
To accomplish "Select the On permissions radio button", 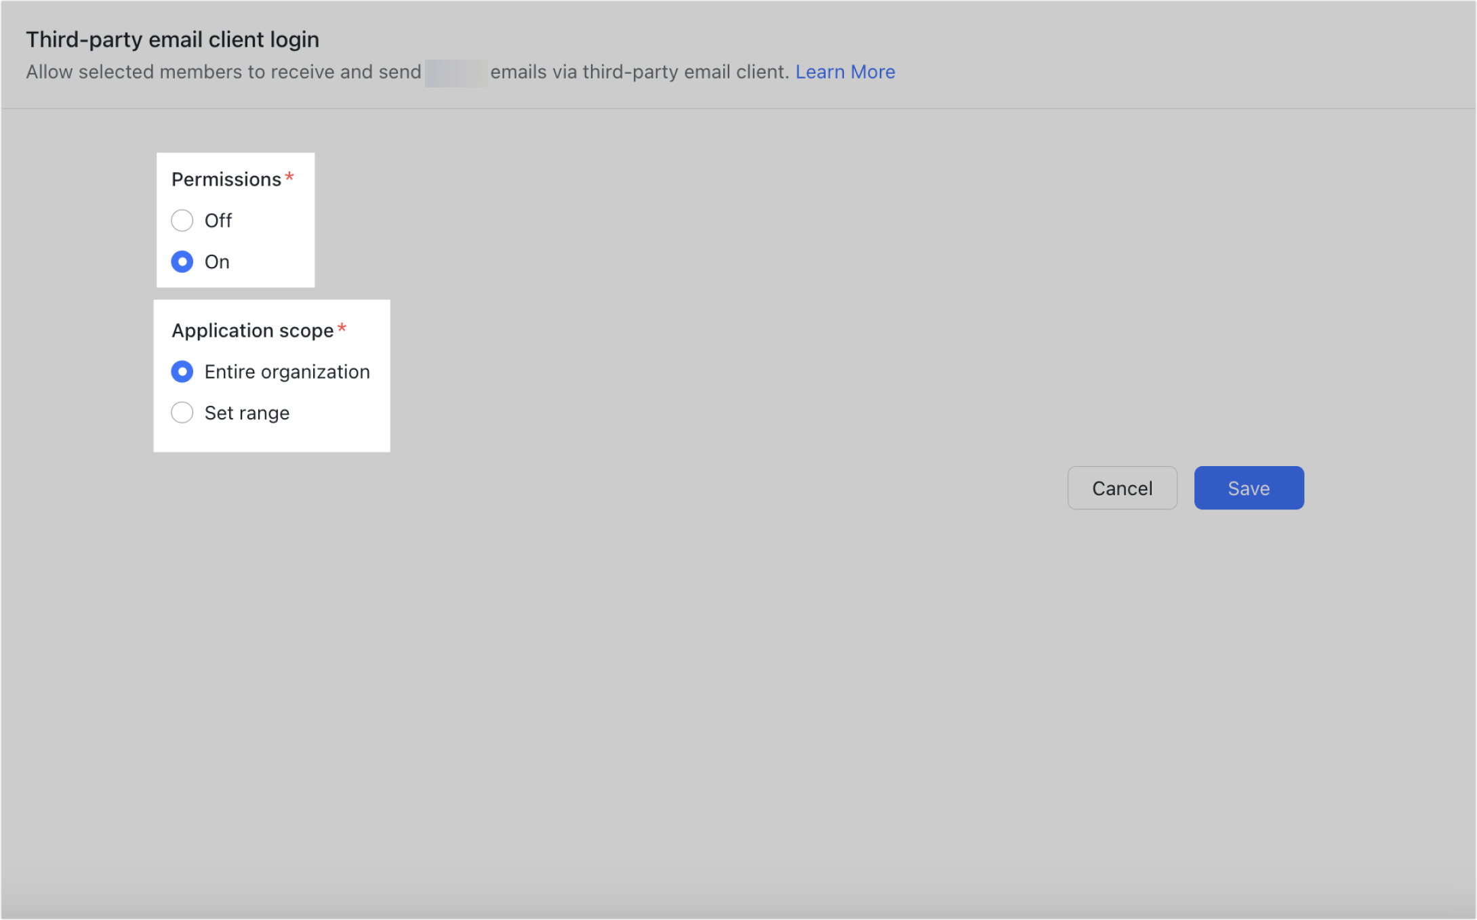I will tap(182, 262).
